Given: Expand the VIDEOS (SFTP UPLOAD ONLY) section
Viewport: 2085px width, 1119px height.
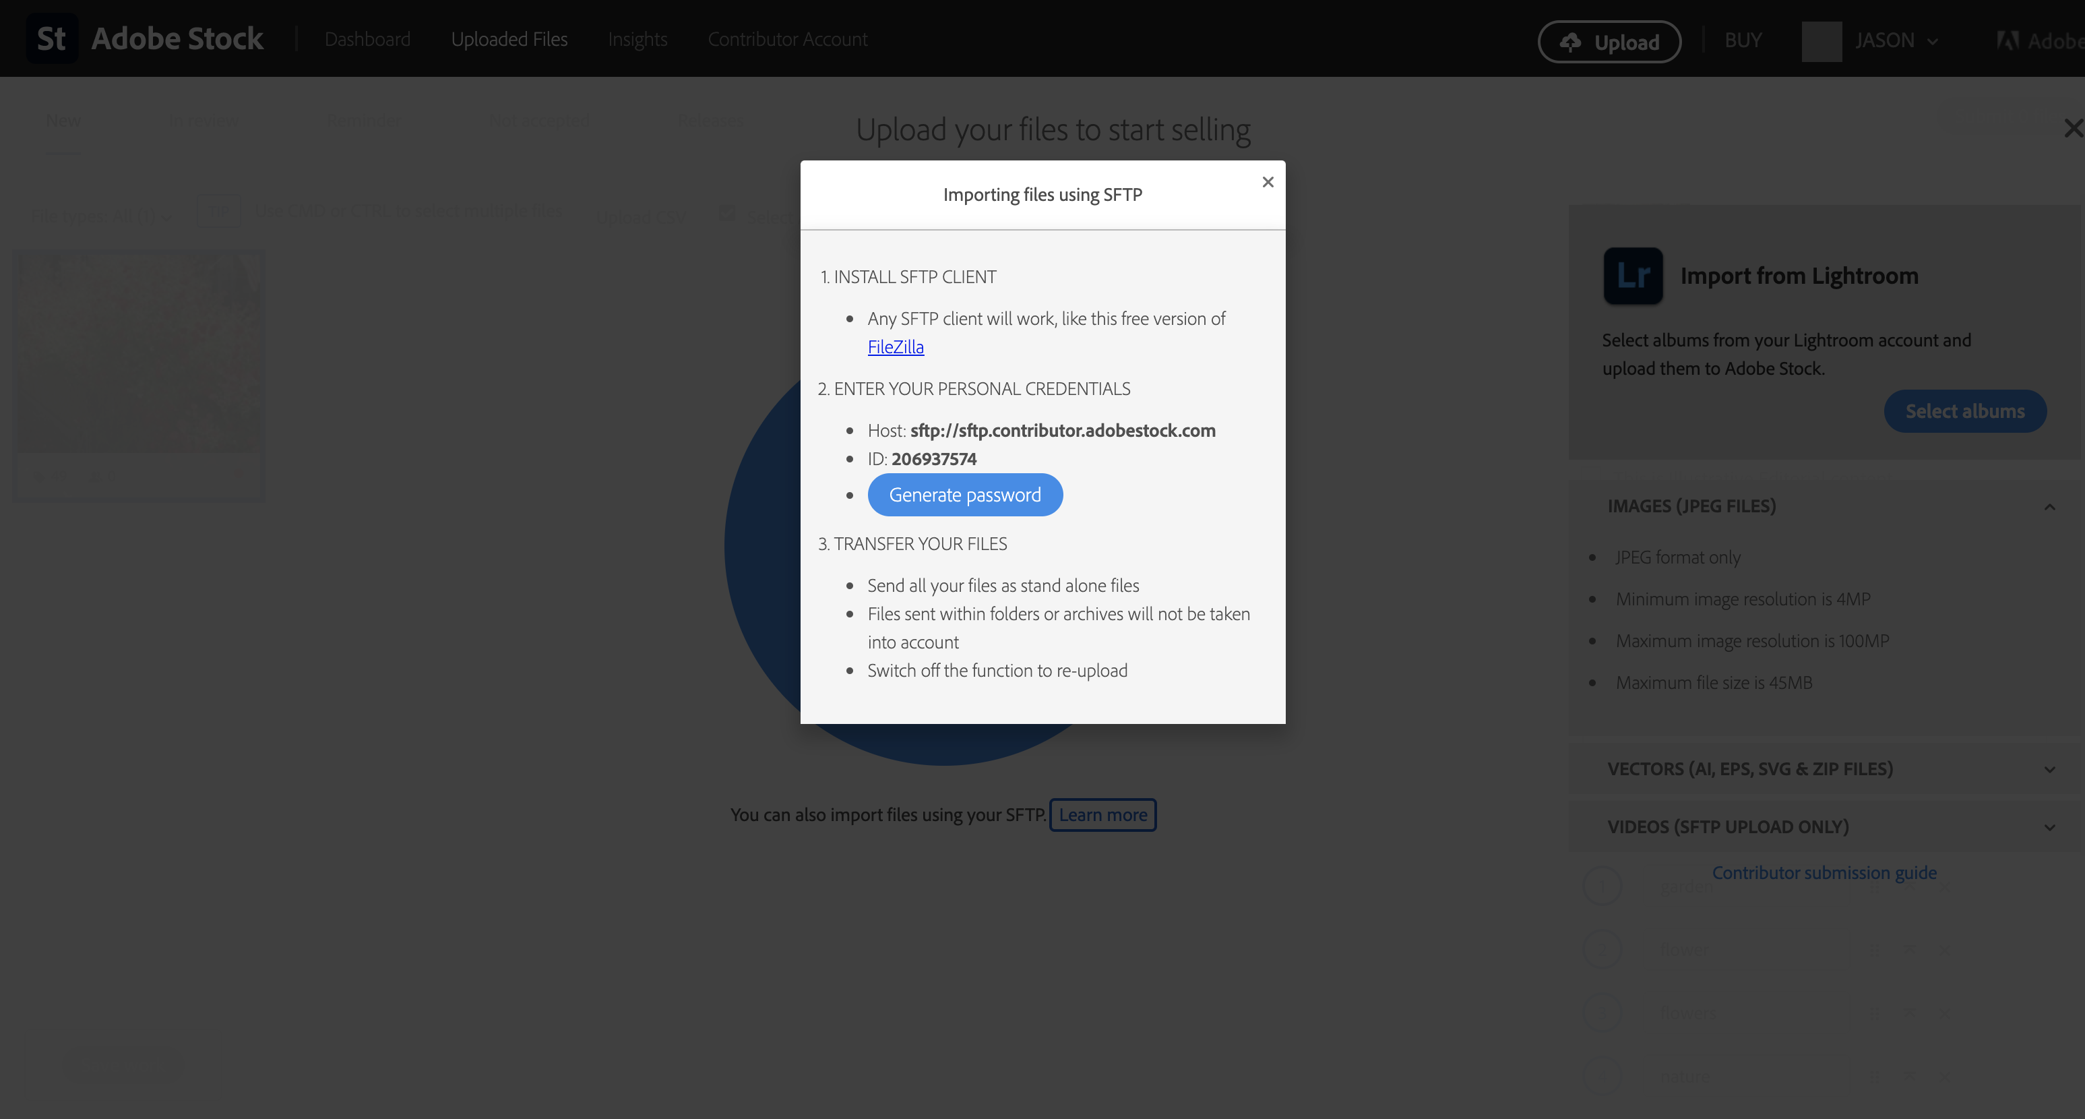Looking at the screenshot, I should pos(2049,826).
